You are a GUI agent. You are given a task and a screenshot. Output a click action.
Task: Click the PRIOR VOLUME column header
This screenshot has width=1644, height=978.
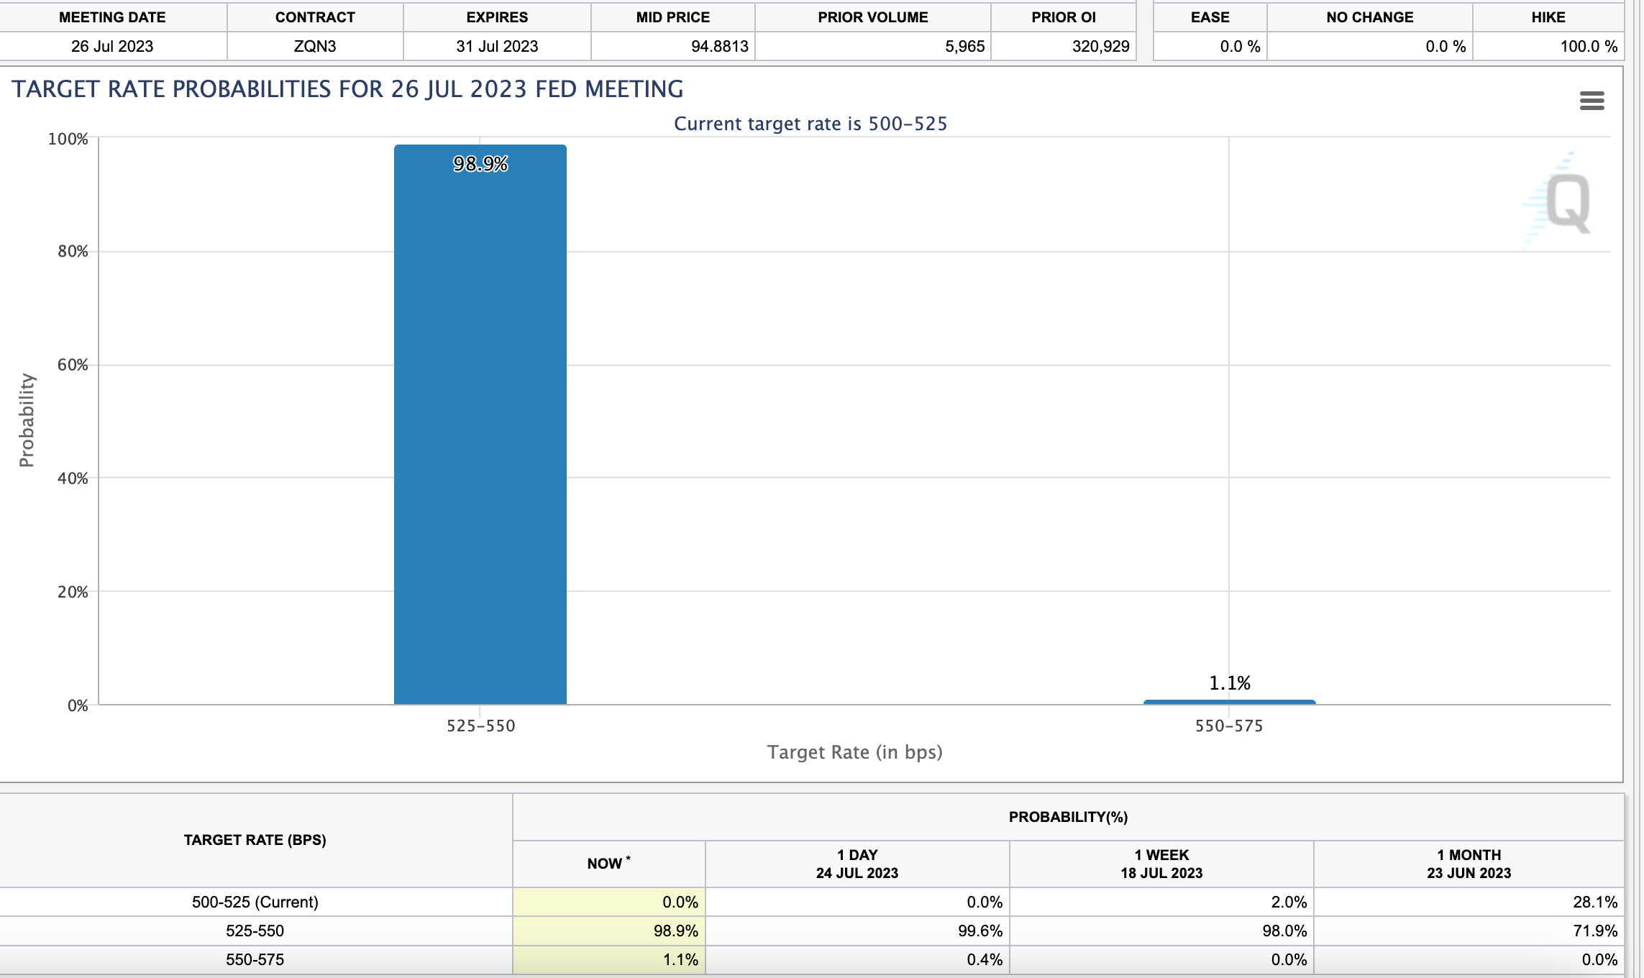(872, 17)
